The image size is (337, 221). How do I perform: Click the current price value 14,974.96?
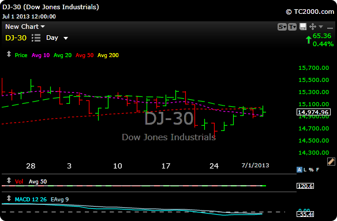tap(313, 112)
